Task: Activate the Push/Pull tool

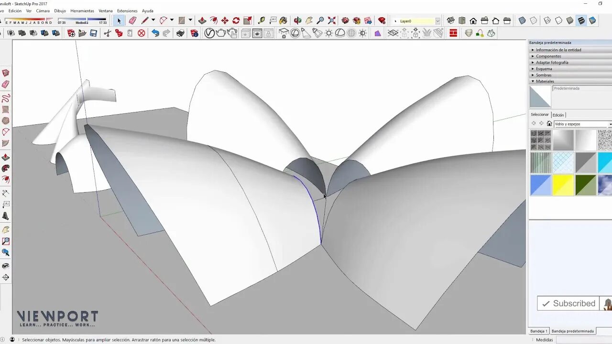Action: [x=202, y=21]
